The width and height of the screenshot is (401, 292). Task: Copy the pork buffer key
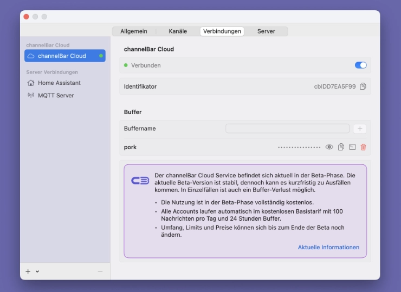[341, 147]
